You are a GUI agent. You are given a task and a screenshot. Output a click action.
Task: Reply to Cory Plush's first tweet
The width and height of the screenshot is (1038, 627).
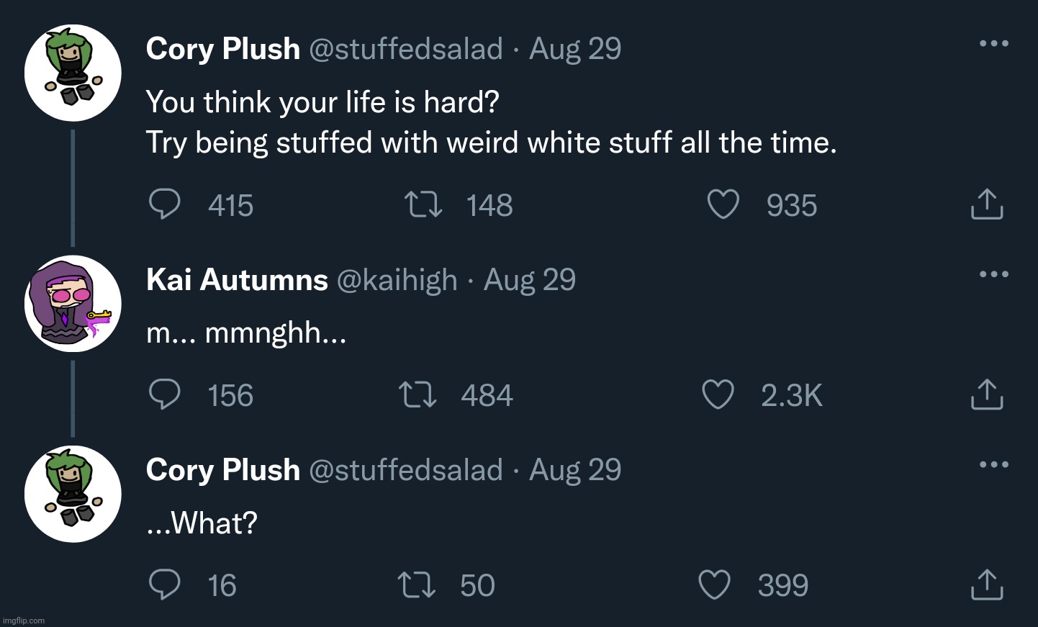click(x=164, y=204)
